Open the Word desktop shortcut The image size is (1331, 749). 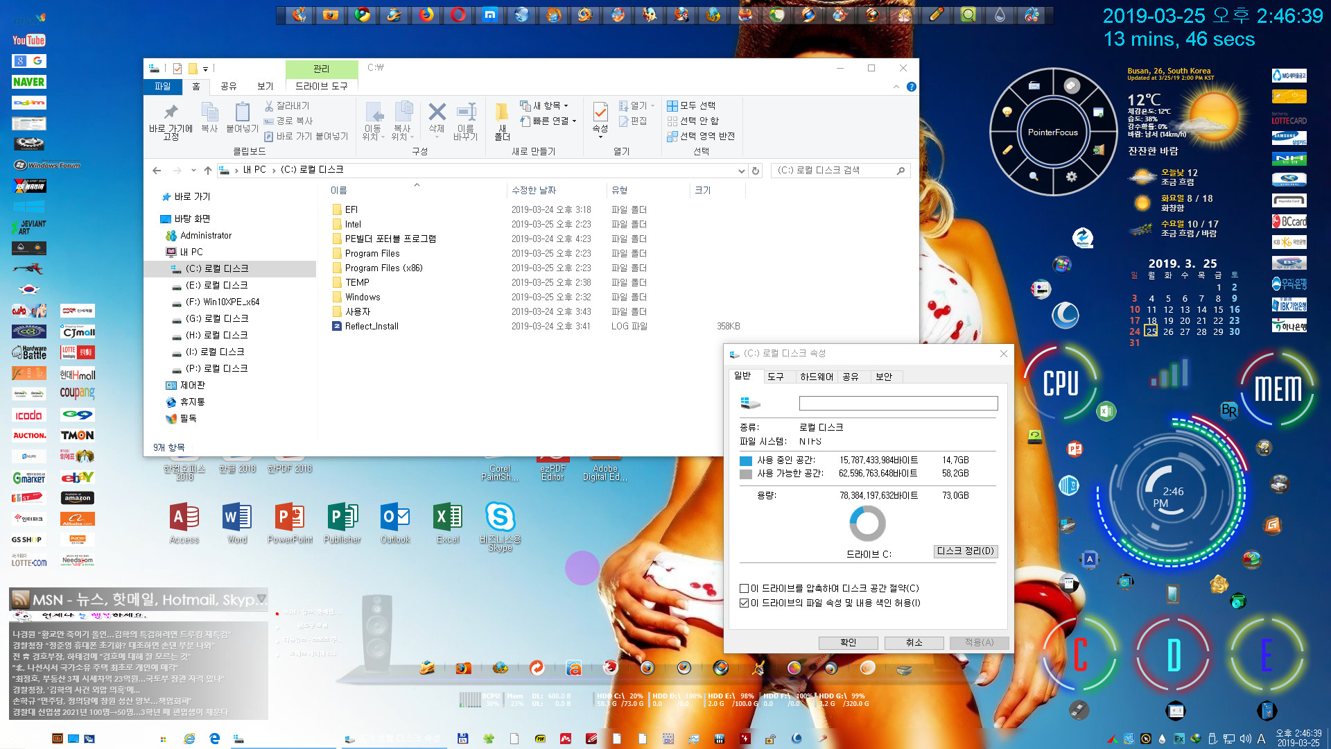237,523
